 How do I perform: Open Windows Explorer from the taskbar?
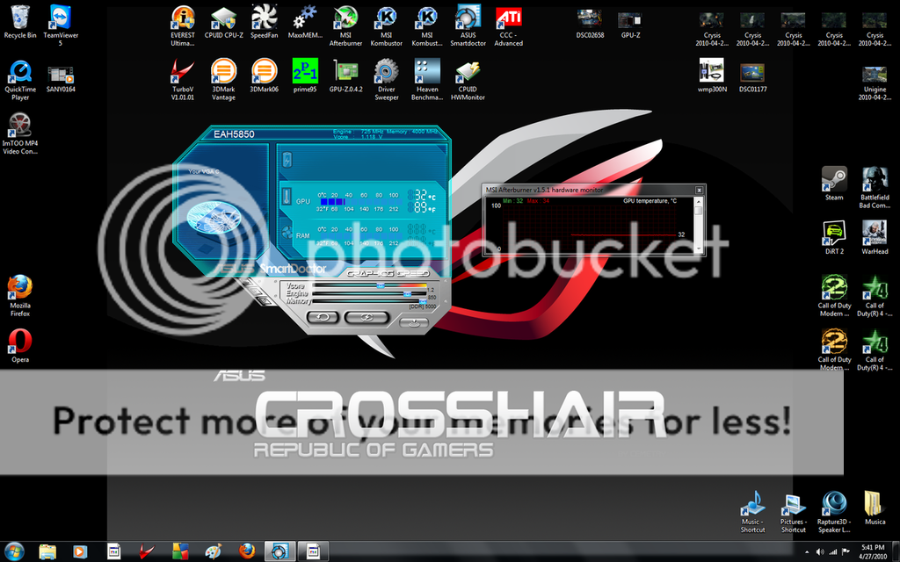(x=47, y=551)
